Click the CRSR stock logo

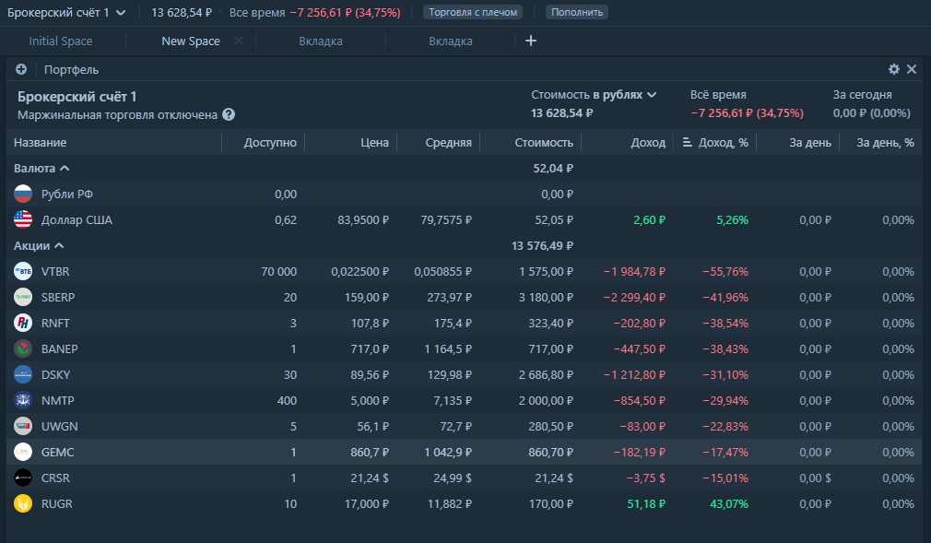[23, 478]
